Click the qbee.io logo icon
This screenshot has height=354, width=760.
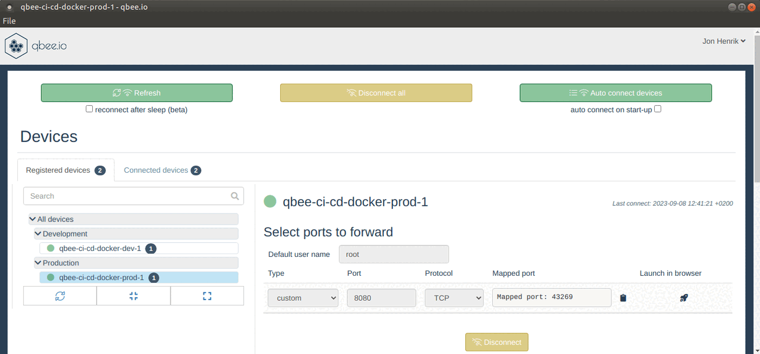[15, 46]
